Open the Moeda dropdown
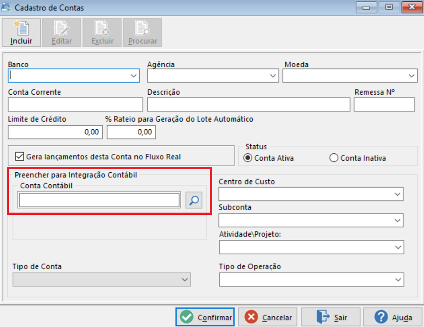The image size is (424, 327). pos(411,76)
